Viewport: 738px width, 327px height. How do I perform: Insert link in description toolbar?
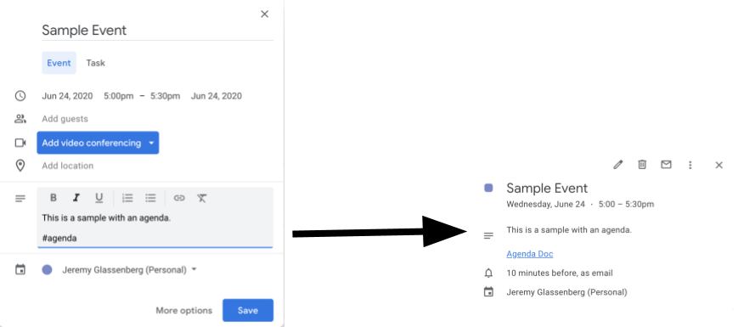coord(179,198)
